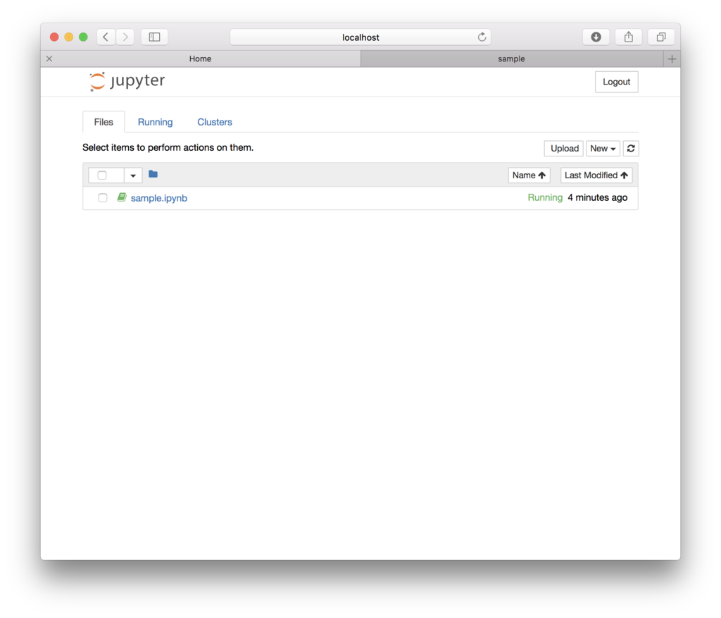The width and height of the screenshot is (721, 618).
Task: Expand the selection filter dropdown arrow
Action: click(133, 175)
